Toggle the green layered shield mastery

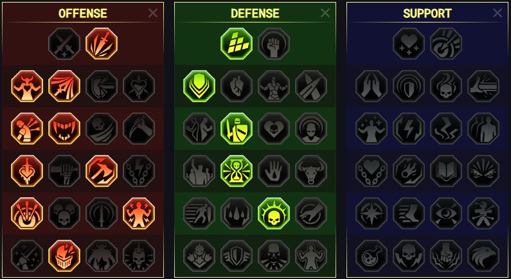tap(199, 86)
